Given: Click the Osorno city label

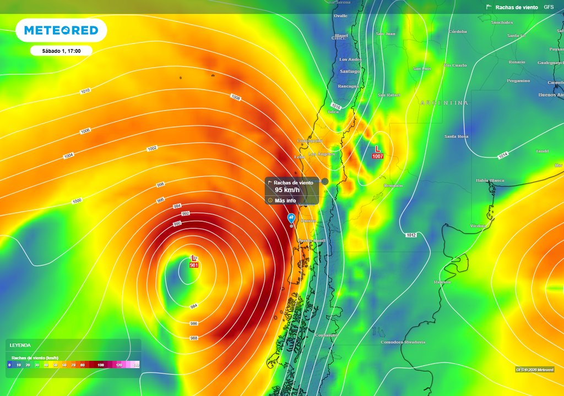Looking at the screenshot, I should tap(308, 221).
